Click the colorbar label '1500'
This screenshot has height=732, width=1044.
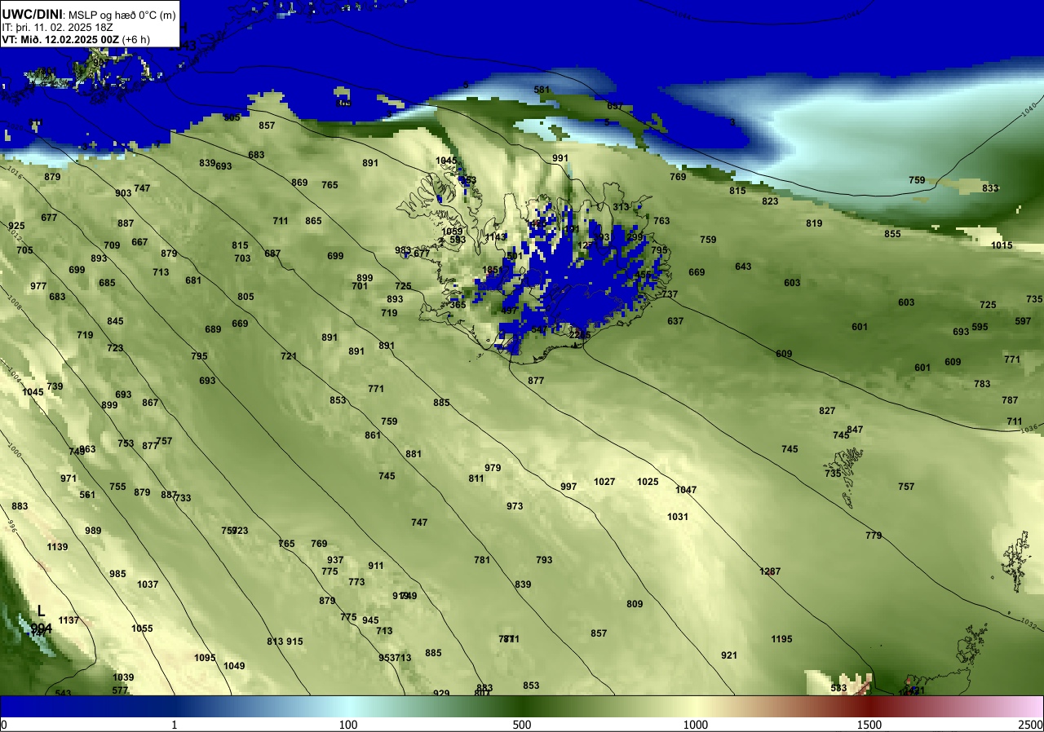[869, 725]
